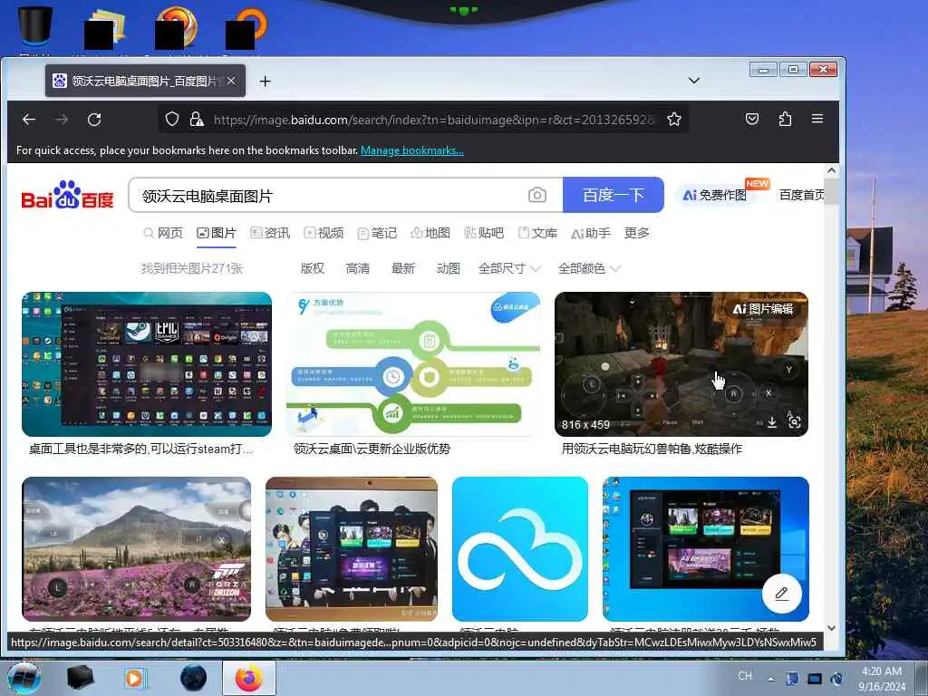
Task: Expand the list all tabs chevron
Action: click(x=694, y=81)
